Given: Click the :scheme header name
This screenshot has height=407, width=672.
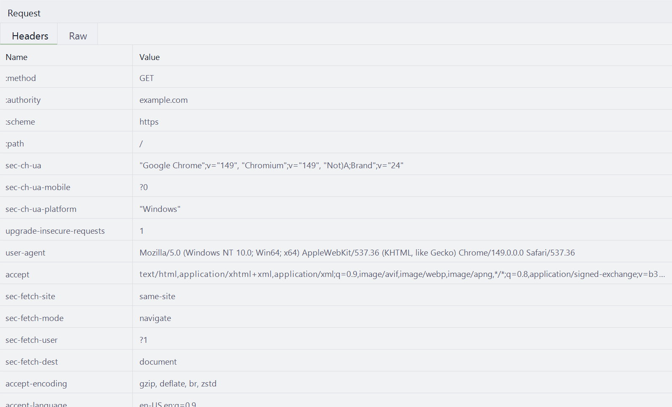Looking at the screenshot, I should 20,122.
